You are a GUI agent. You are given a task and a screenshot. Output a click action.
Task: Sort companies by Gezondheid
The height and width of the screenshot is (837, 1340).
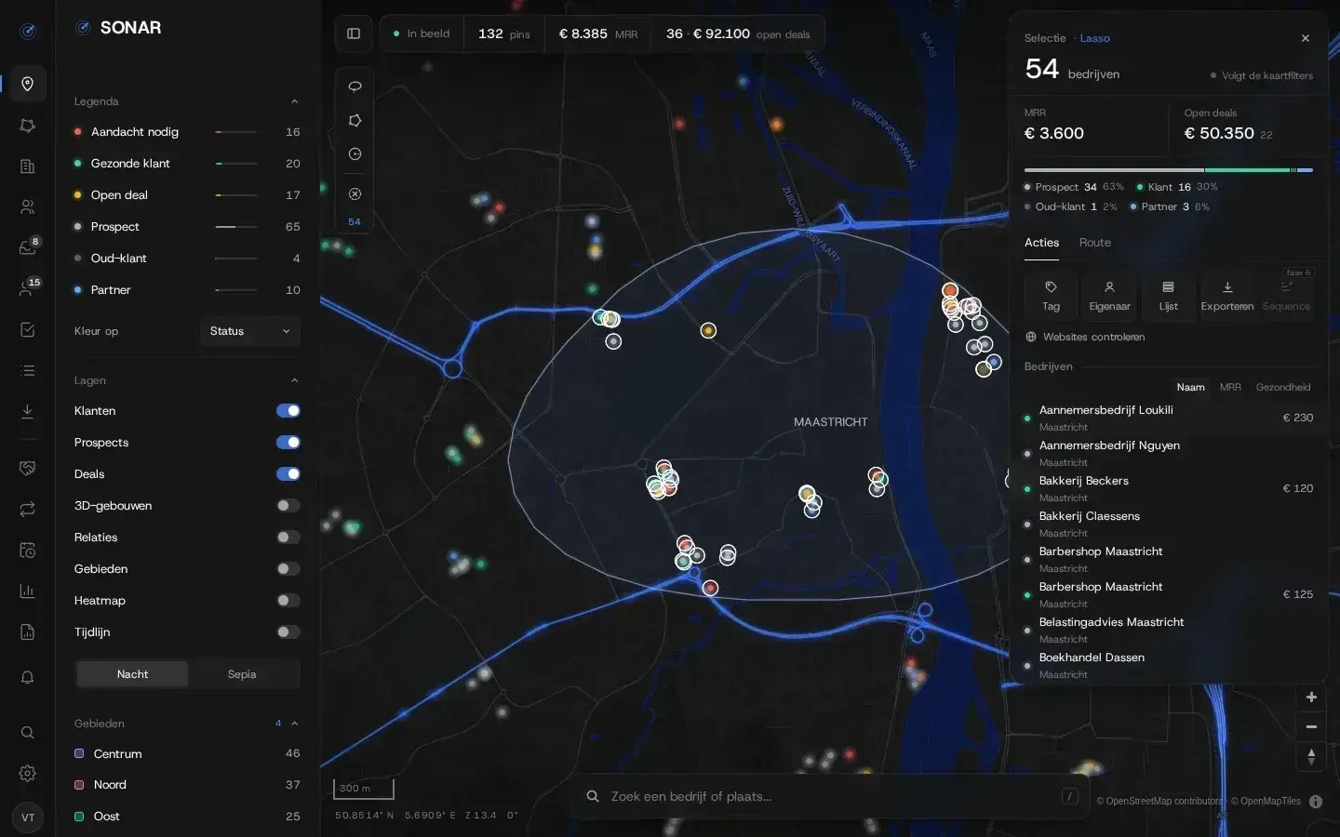pos(1283,387)
